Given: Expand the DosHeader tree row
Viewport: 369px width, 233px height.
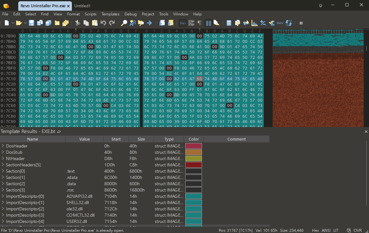Looking at the screenshot, I should (3, 146).
